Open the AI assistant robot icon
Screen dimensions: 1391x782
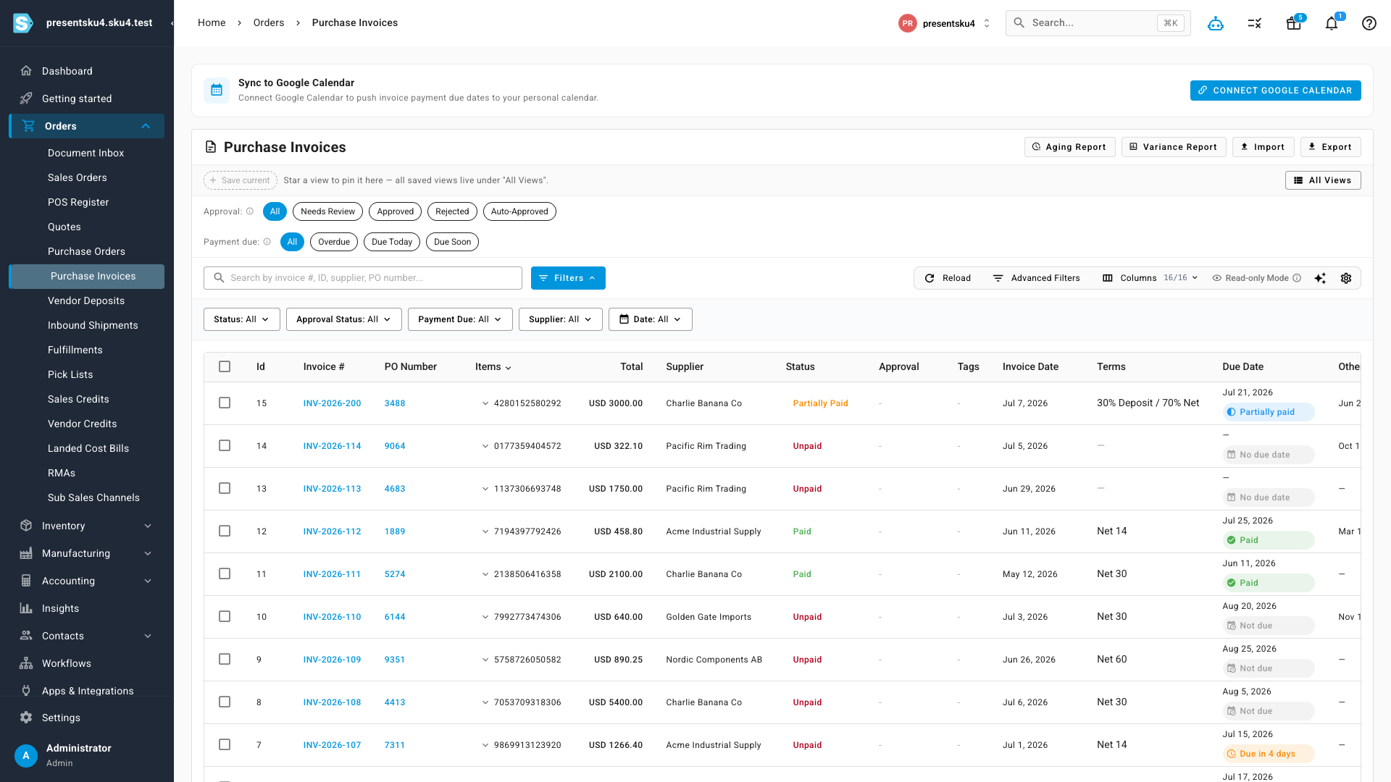pyautogui.click(x=1216, y=23)
